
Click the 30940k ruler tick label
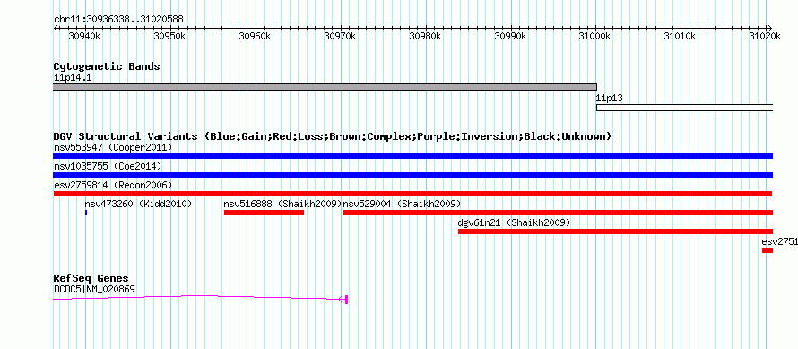pyautogui.click(x=85, y=36)
